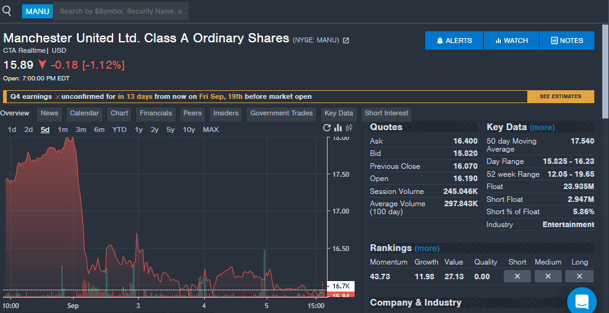Select the YTD chart range
This screenshot has height=313, width=609.
click(119, 129)
